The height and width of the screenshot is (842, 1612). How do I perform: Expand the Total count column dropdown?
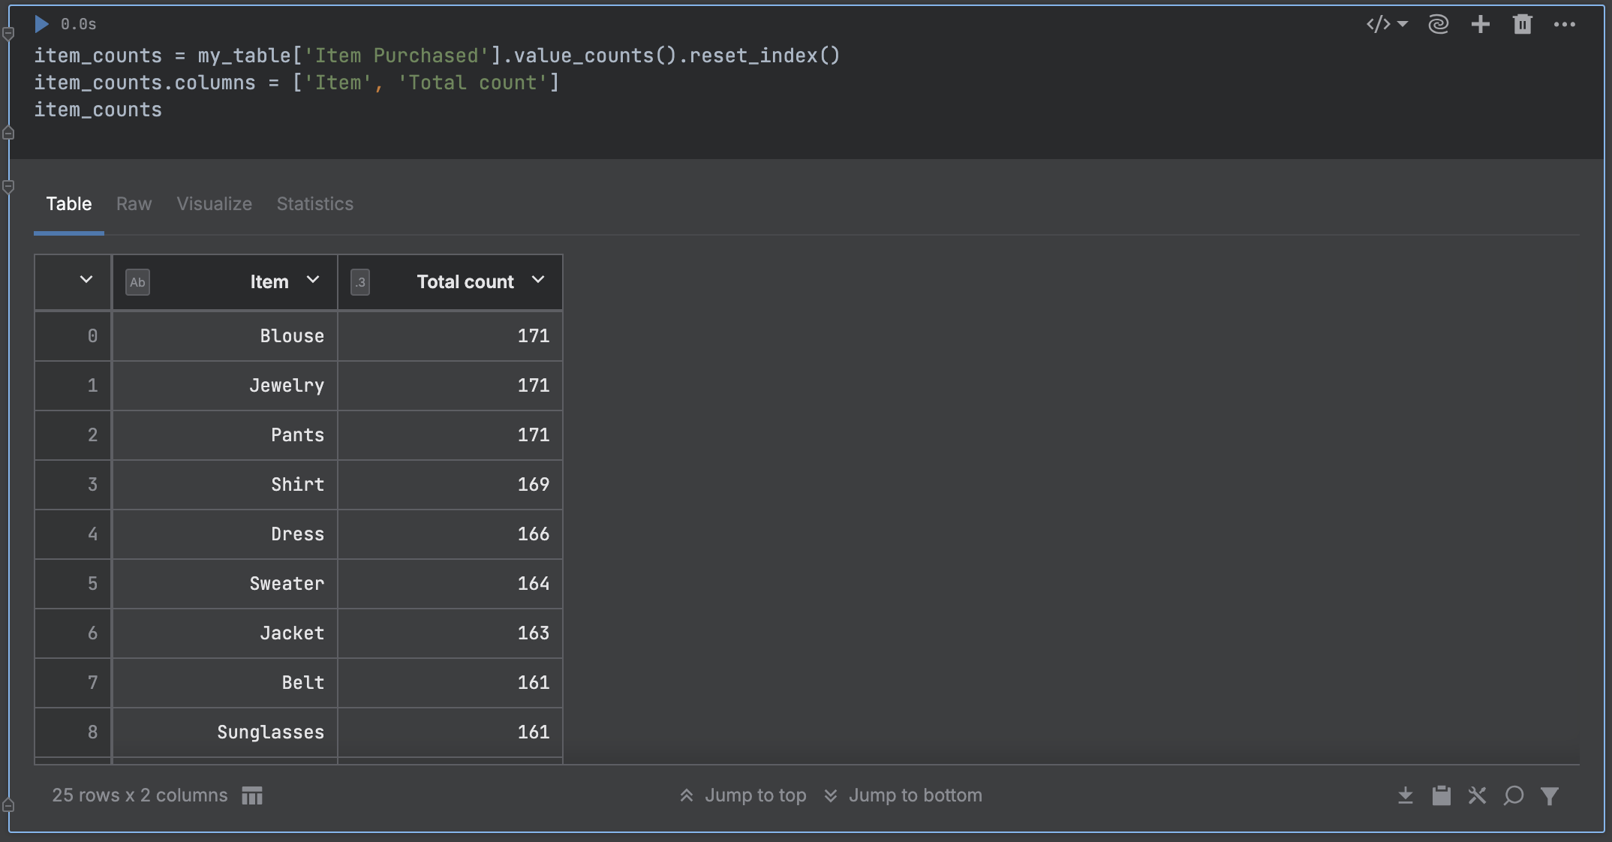point(537,280)
